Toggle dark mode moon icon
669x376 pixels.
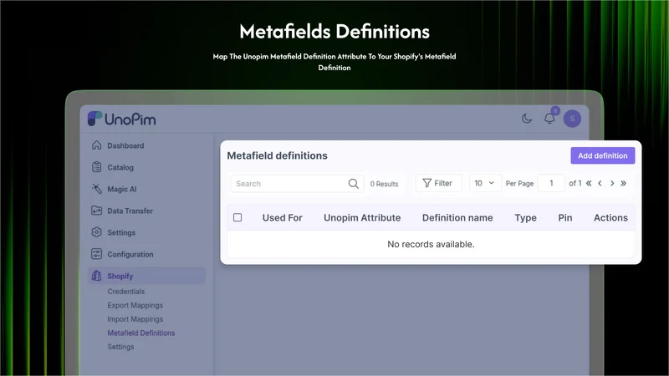(x=527, y=119)
